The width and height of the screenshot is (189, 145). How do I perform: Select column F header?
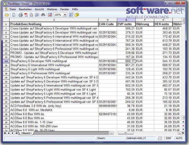click(x=145, y=20)
